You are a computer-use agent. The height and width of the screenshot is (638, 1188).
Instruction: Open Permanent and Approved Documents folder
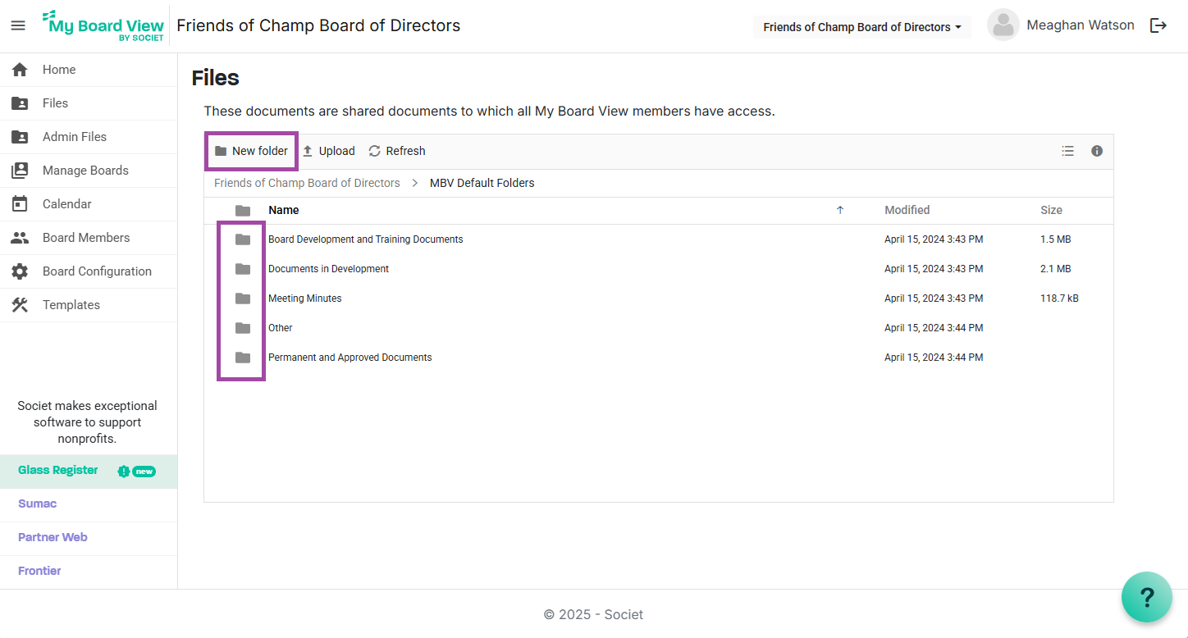350,358
